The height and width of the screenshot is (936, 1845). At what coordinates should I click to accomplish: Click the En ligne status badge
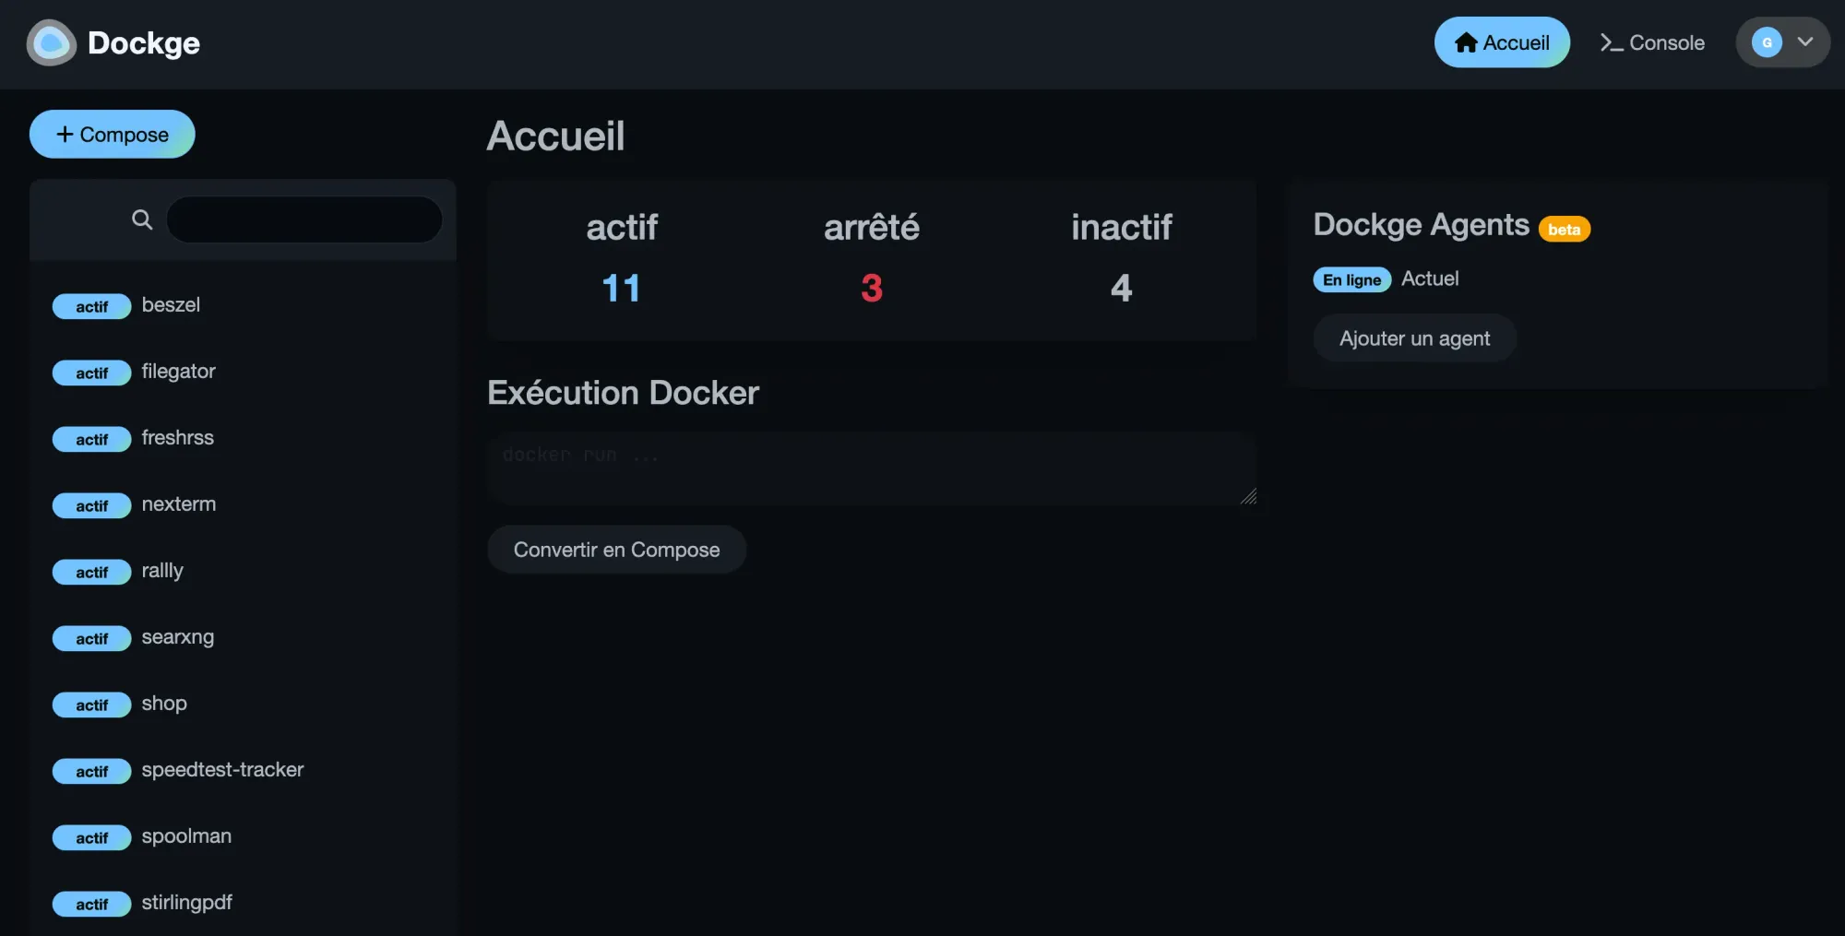point(1351,279)
